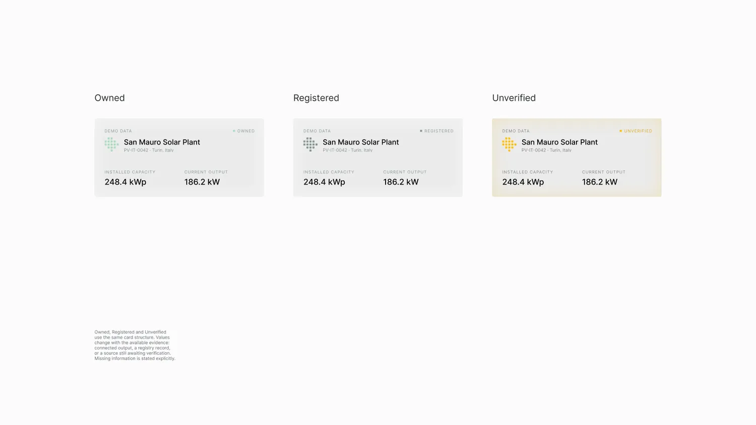
Task: Click '248.4 kWp' value in the Owned card
Action: coord(125,182)
